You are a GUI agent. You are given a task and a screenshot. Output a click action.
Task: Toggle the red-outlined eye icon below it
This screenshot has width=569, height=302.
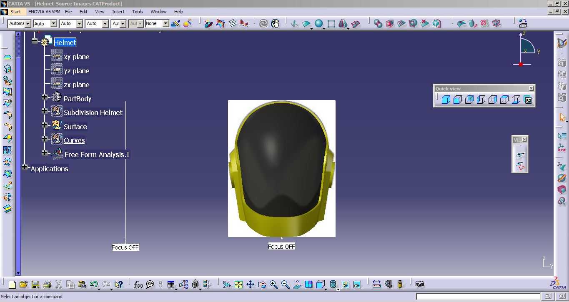520,167
